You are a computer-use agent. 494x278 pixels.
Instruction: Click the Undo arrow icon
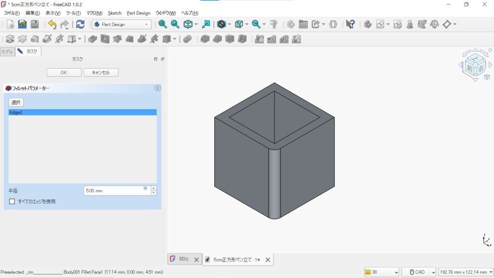pos(52,24)
